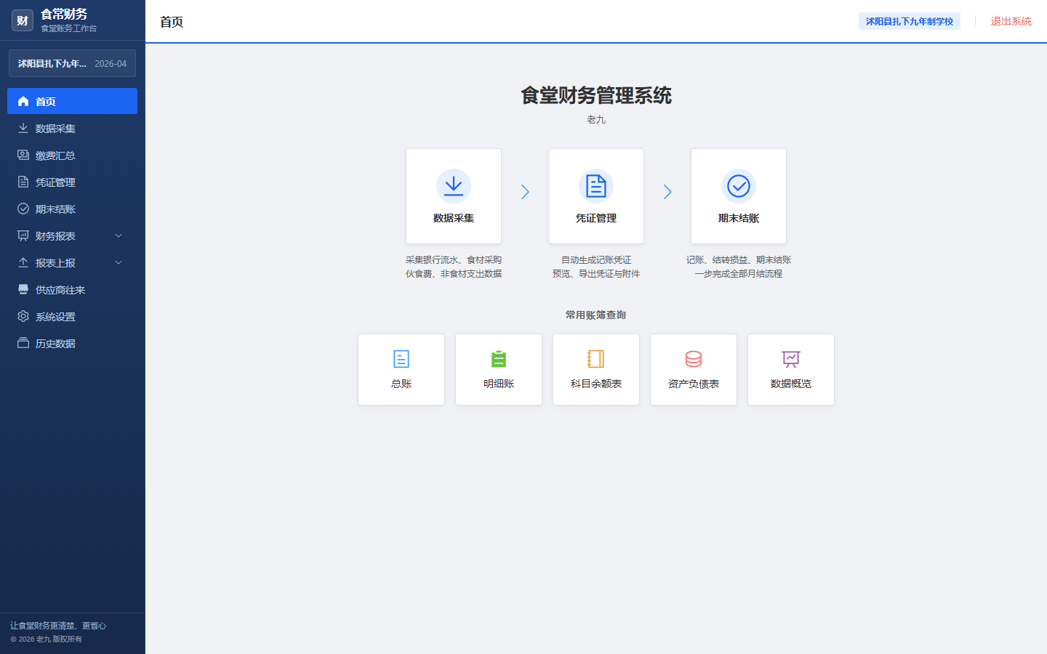Image resolution: width=1047 pixels, height=654 pixels.
Task: Click the green clipboard icon on 明细账 card
Action: [x=499, y=359]
